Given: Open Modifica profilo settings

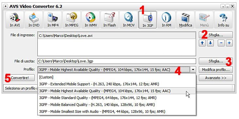Looking at the screenshot, I should point(216,70).
